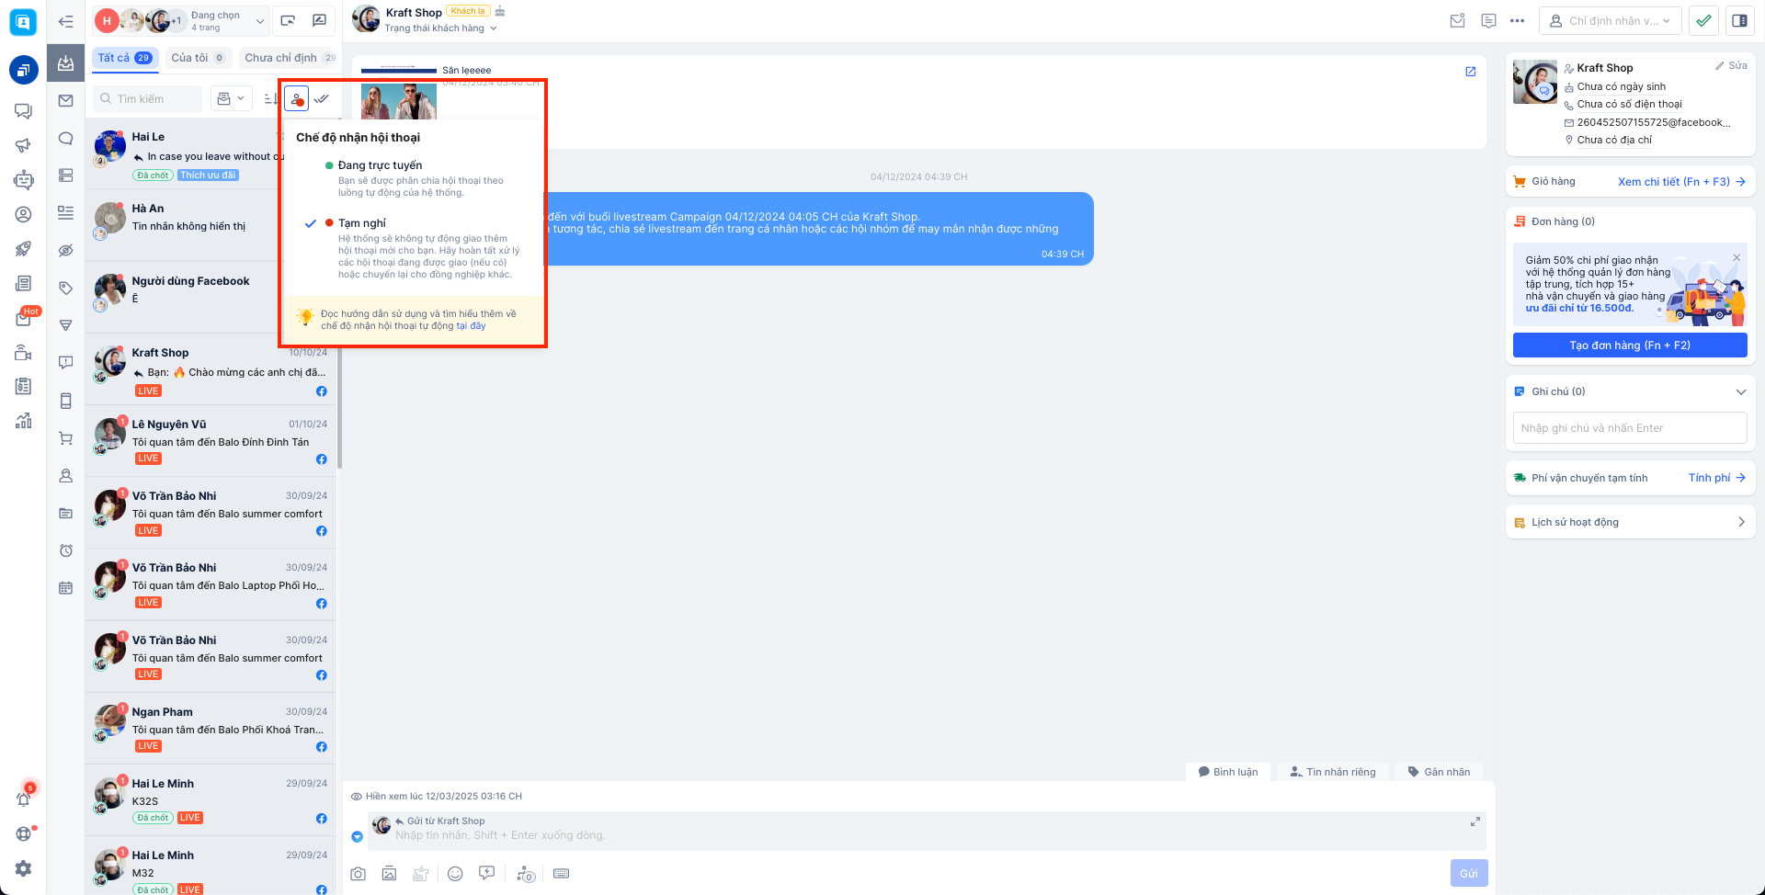The image size is (1765, 895).
Task: Open the tại đây guide link
Action: (471, 326)
